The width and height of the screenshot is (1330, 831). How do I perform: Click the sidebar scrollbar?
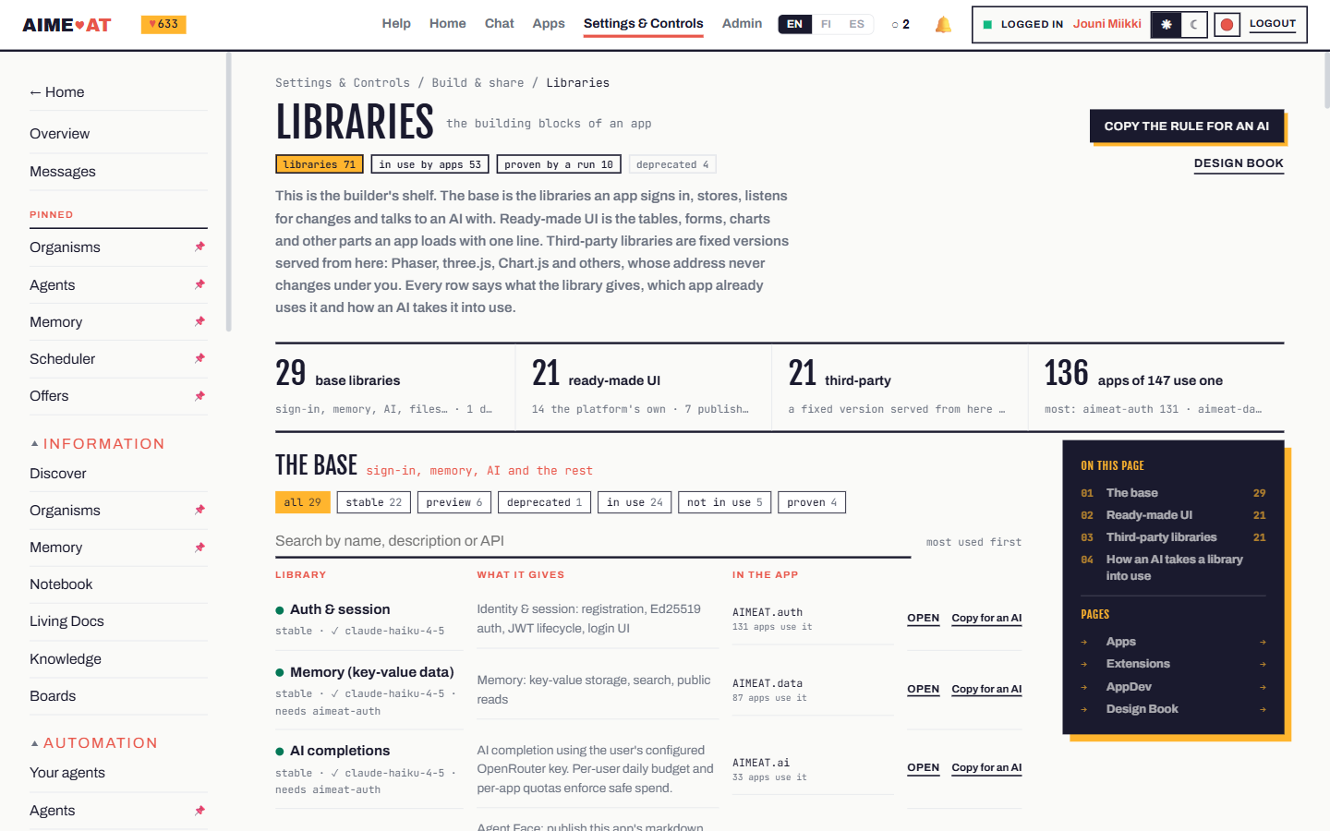point(228,191)
